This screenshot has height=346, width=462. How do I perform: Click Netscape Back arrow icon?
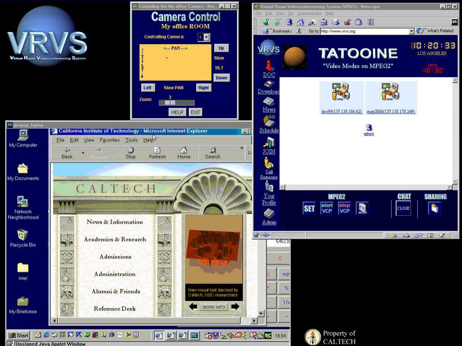coord(265,22)
